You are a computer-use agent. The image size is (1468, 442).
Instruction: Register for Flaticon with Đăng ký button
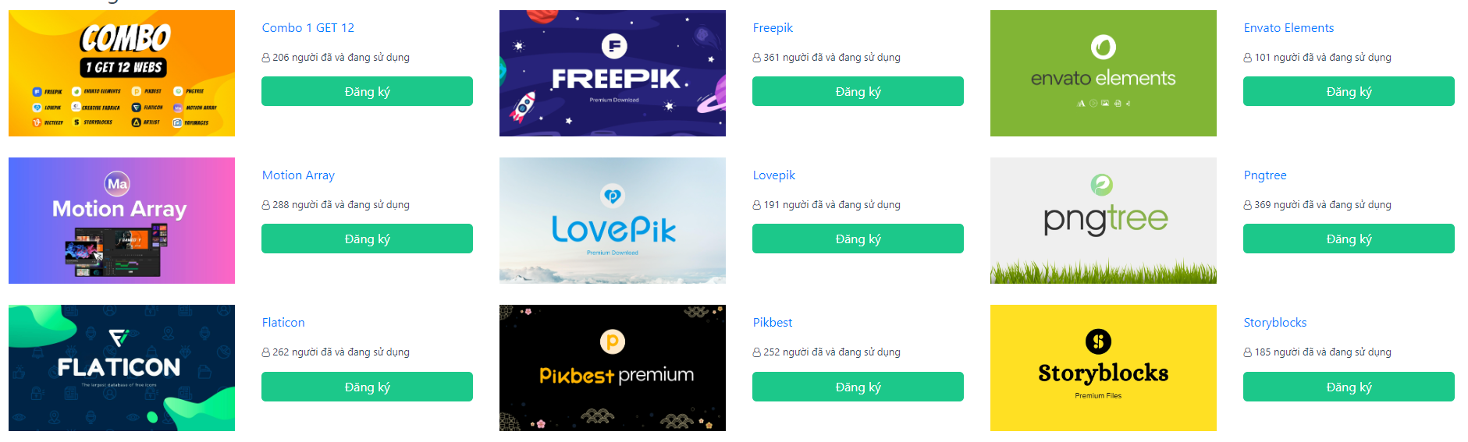pyautogui.click(x=367, y=387)
